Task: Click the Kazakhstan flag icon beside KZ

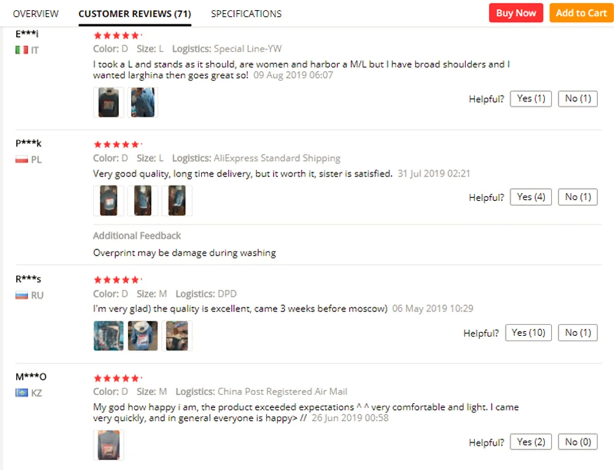Action: point(21,393)
